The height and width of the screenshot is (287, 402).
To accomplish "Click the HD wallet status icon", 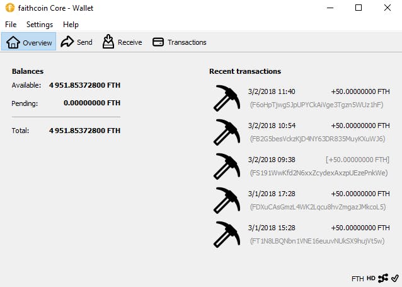I will click(x=371, y=278).
